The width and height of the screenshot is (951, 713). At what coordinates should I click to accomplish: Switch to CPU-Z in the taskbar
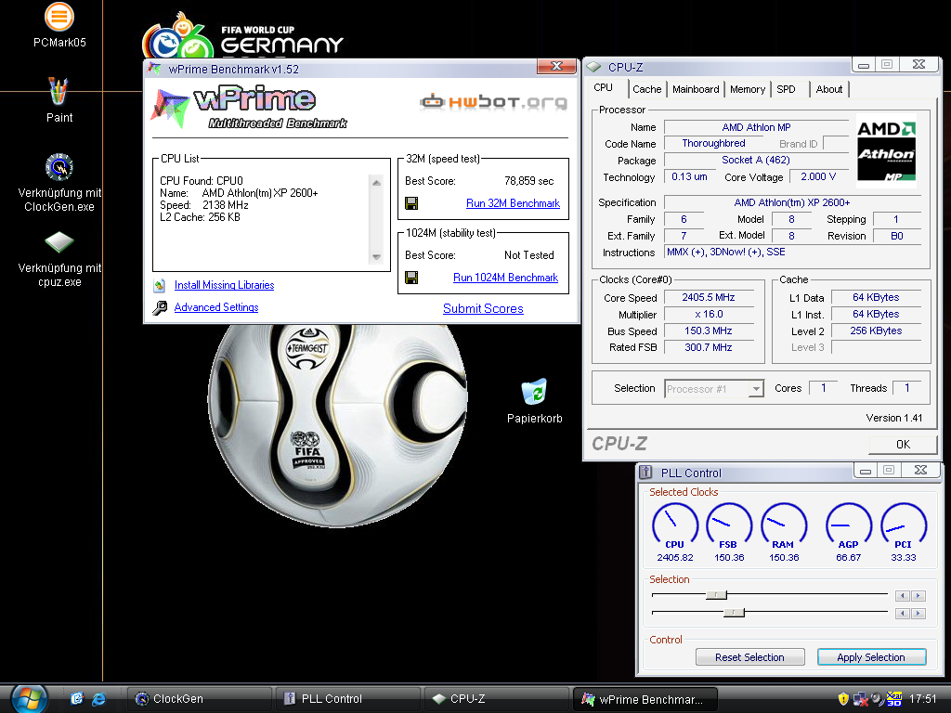(x=496, y=699)
